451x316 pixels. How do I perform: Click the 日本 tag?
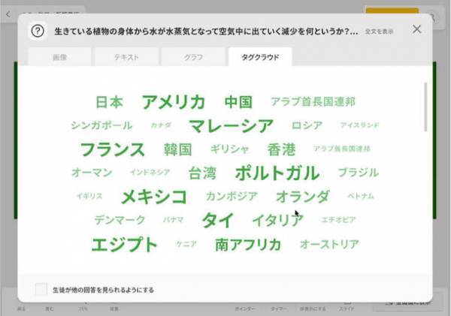[109, 102]
